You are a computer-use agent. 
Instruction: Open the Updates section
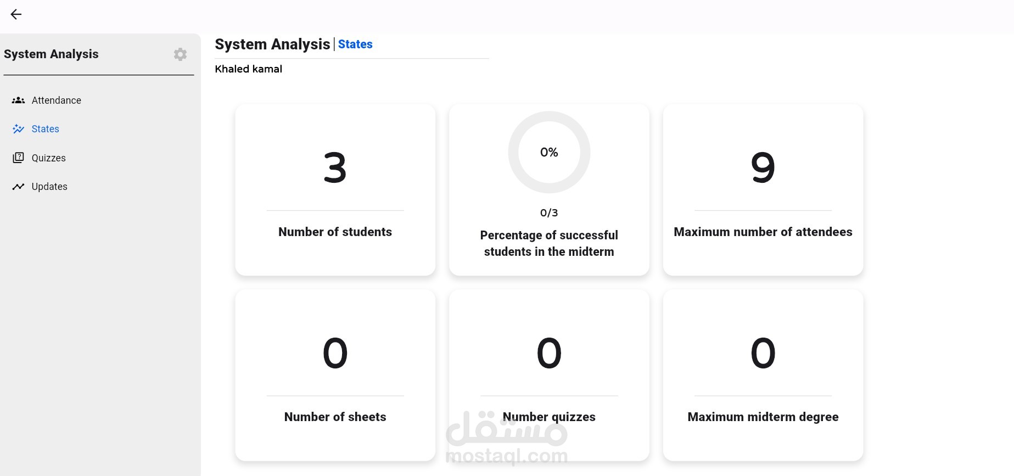point(49,187)
